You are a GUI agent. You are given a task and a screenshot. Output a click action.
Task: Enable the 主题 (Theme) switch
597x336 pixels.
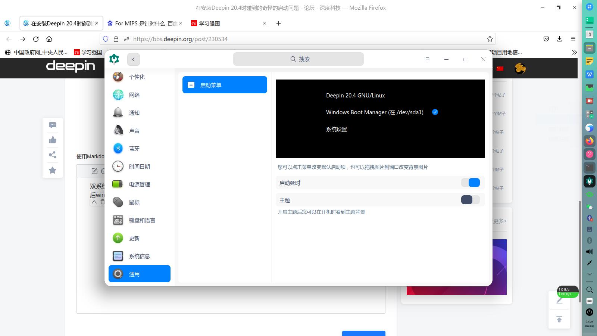470,200
